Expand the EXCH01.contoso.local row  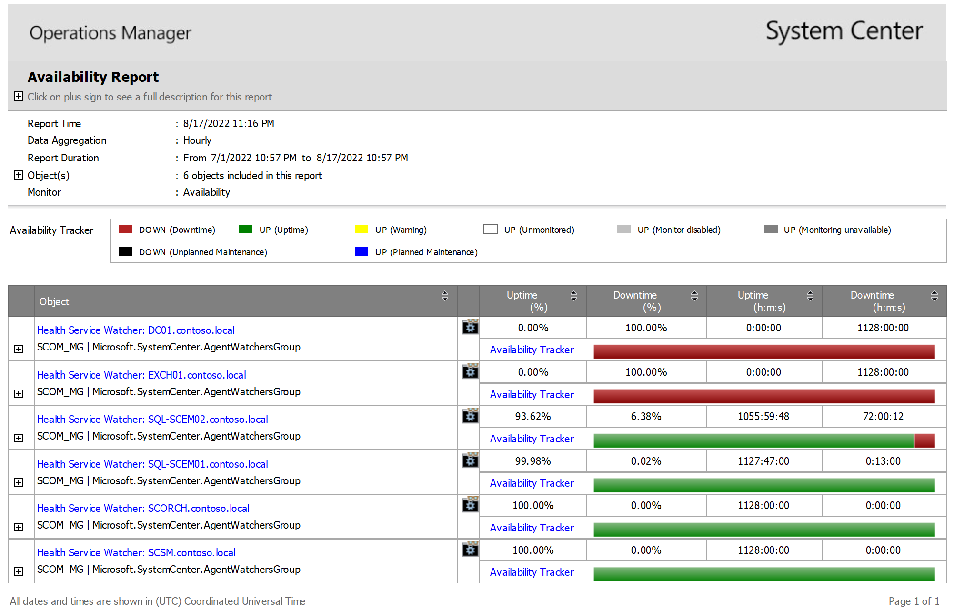tap(19, 393)
